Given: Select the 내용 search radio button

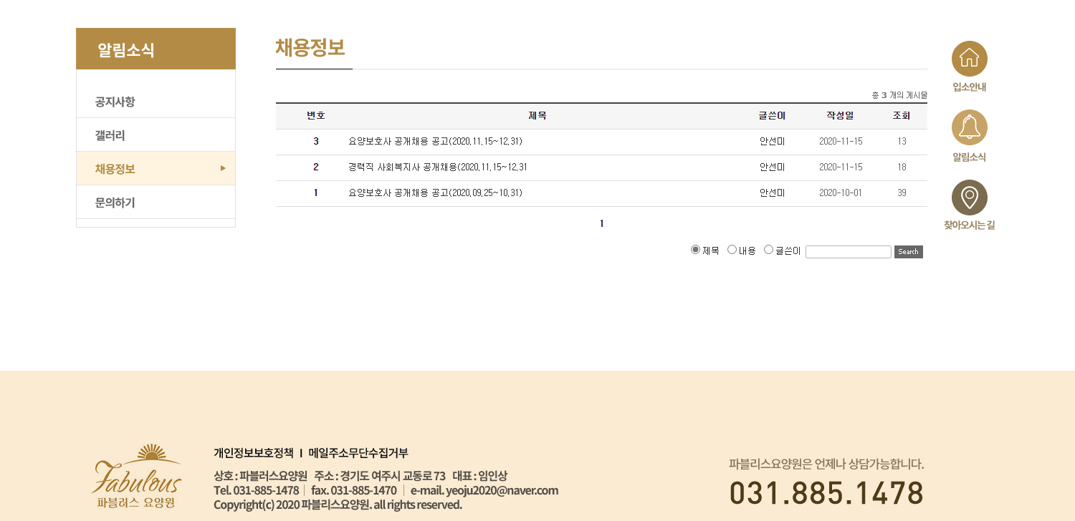Looking at the screenshot, I should (x=732, y=250).
